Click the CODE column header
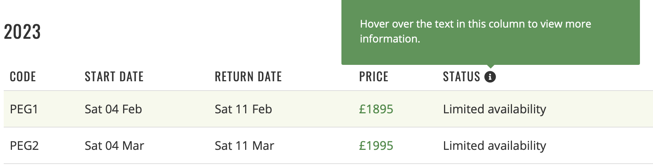Screen dimensions: 653x167 tap(23, 77)
